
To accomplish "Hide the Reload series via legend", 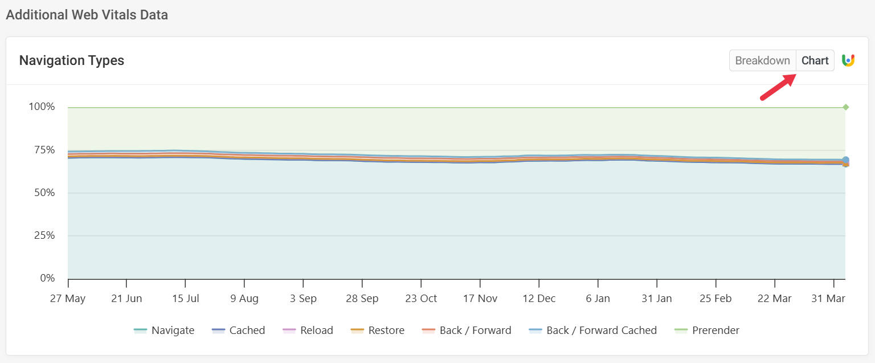I will tap(316, 331).
